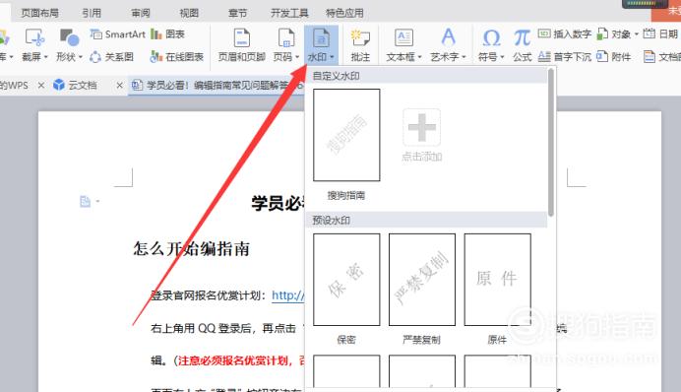Open the 引用 ribbon tab
This screenshot has width=681, height=392.
tap(92, 13)
